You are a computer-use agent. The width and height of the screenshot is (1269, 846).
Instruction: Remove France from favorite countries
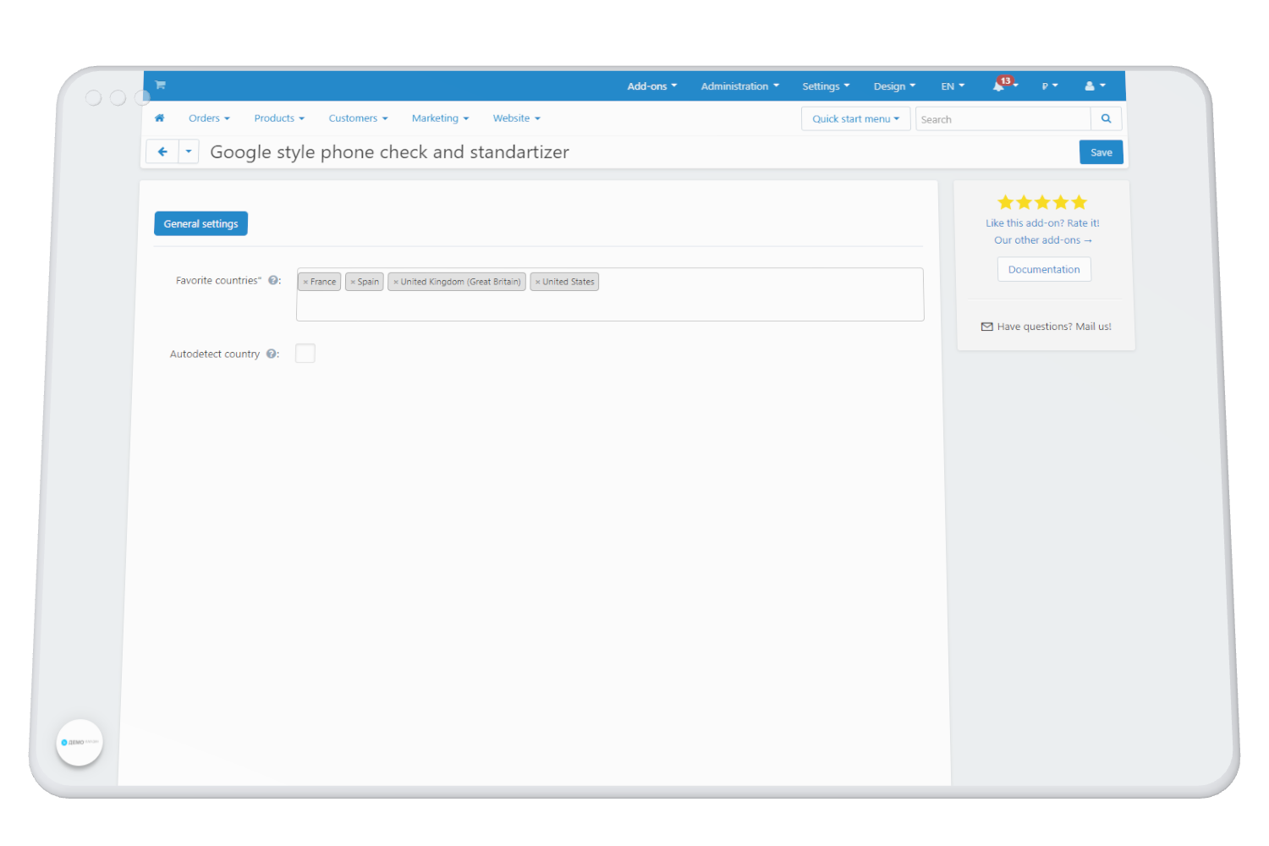coord(305,283)
